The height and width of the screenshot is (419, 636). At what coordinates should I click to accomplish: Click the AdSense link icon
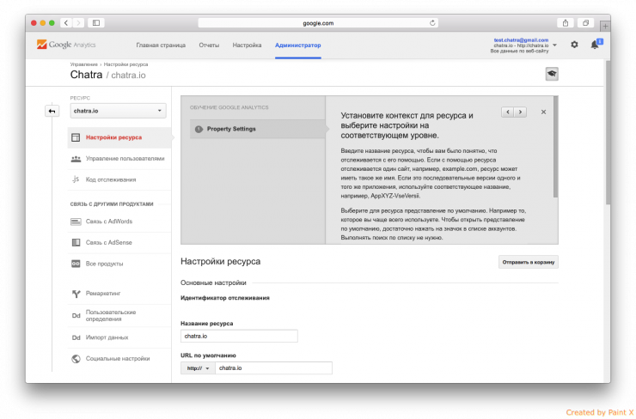pos(76,242)
